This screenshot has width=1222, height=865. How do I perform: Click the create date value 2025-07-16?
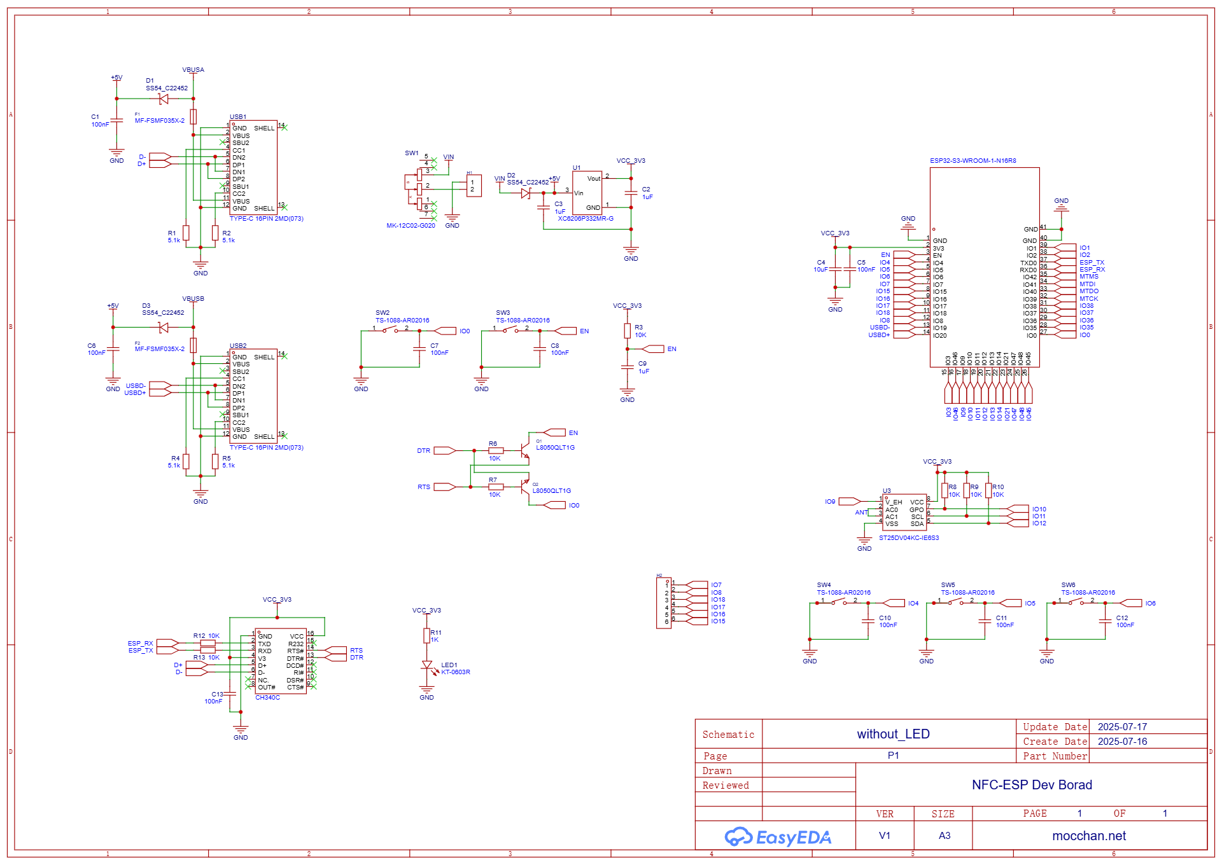1122,742
